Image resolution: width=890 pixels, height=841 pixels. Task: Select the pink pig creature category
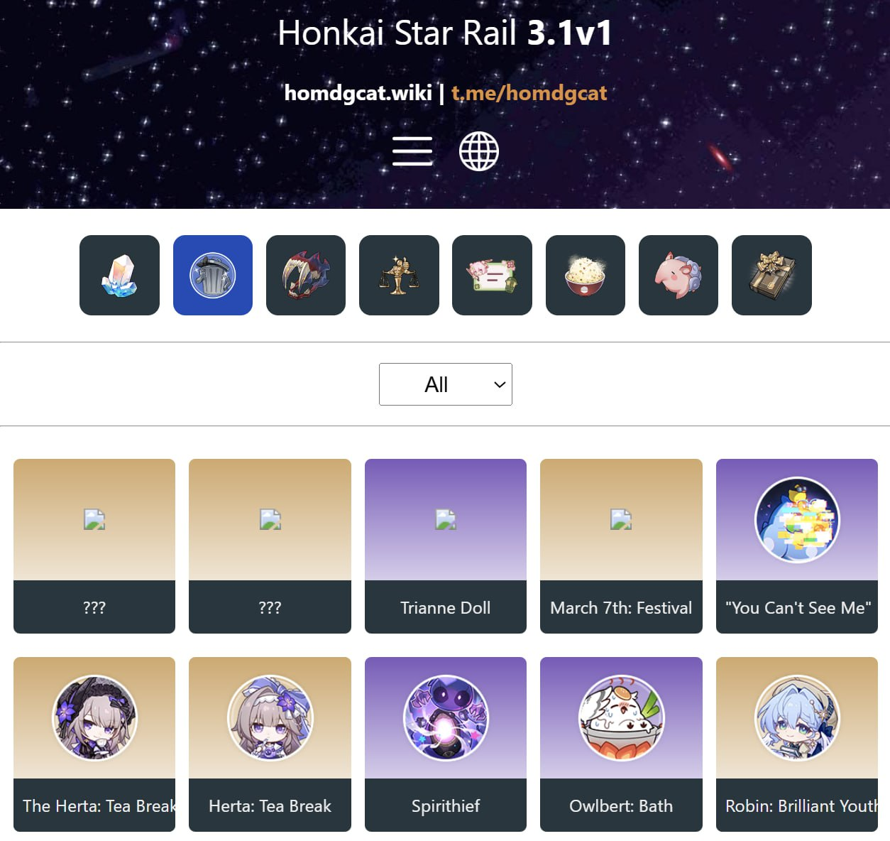pos(679,275)
